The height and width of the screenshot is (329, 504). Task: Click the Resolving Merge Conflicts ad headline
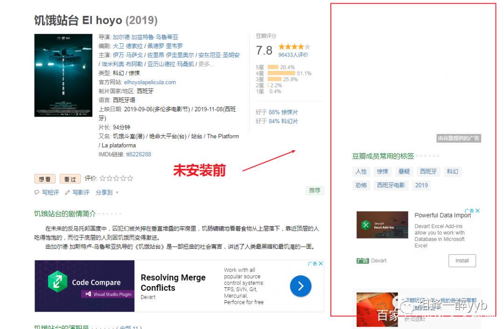point(173,282)
